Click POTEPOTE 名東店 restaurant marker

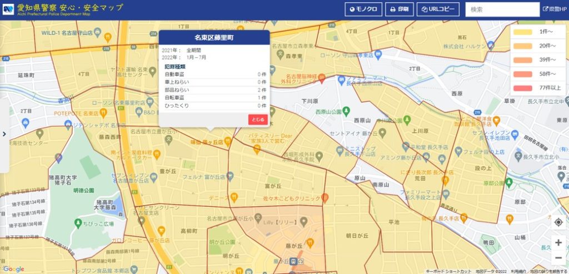(103, 113)
